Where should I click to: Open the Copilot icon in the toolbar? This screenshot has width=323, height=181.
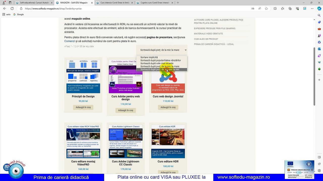click(x=319, y=9)
